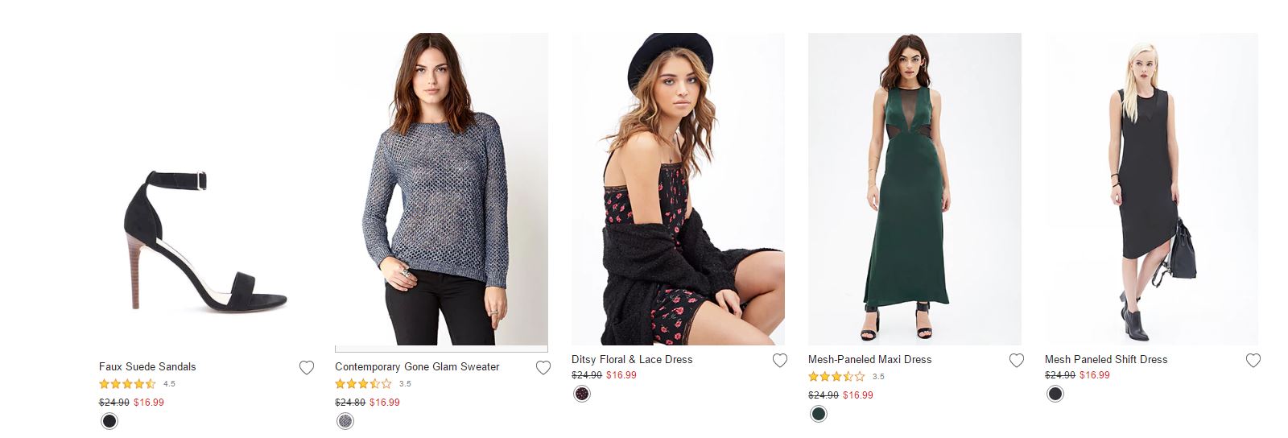The width and height of the screenshot is (1288, 438).
Task: Choose grey swatch for Gone Glam Sweater
Action: 345,421
